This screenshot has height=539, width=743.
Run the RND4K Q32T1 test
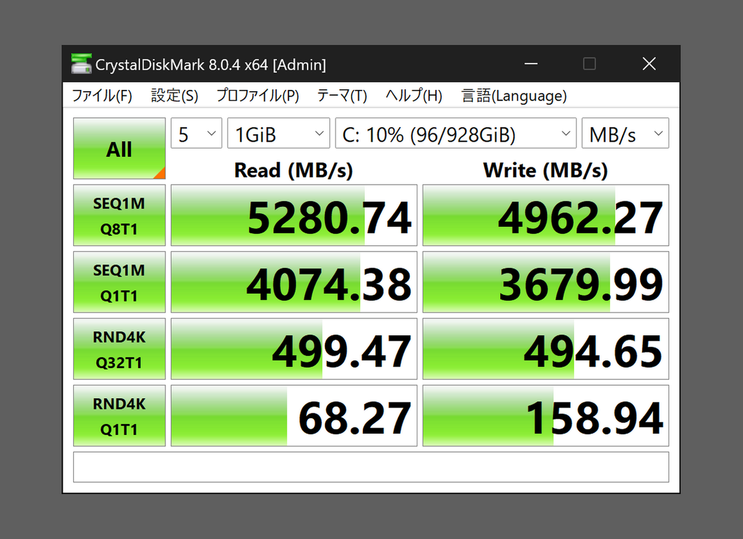[x=119, y=349]
